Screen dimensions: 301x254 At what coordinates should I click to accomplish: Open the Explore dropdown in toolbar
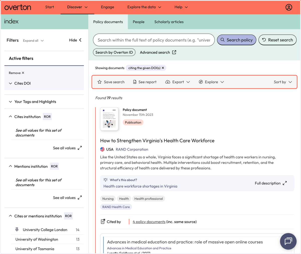point(211,82)
